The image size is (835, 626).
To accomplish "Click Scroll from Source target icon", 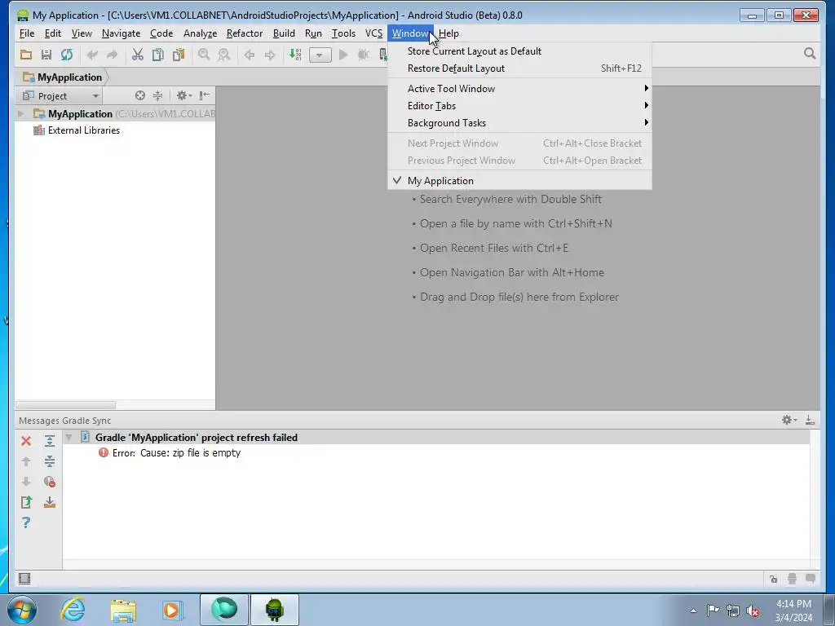I will point(140,95).
